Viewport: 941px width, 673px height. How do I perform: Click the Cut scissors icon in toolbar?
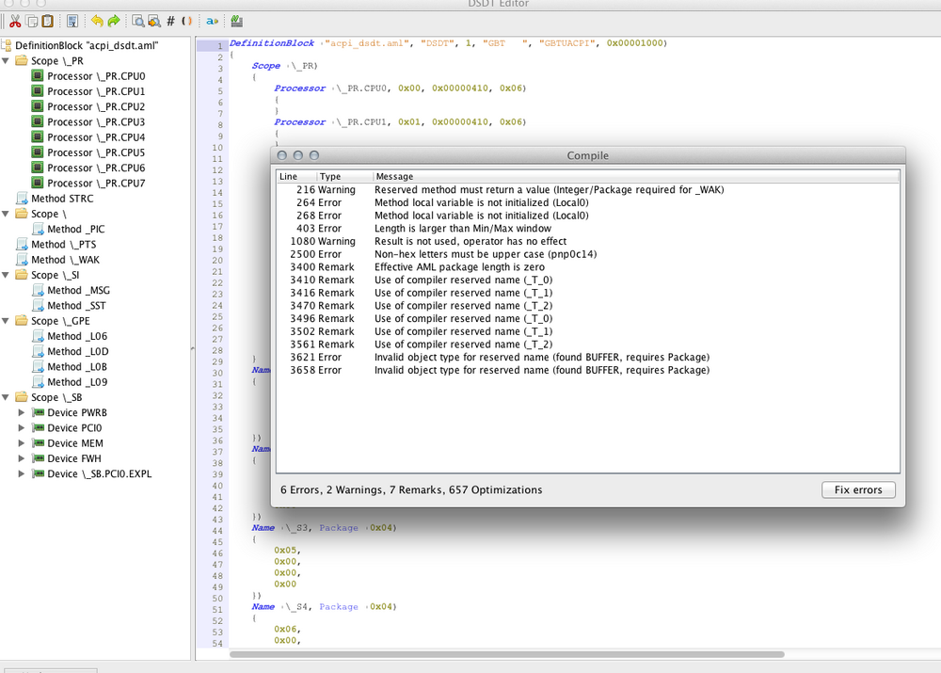pos(14,21)
